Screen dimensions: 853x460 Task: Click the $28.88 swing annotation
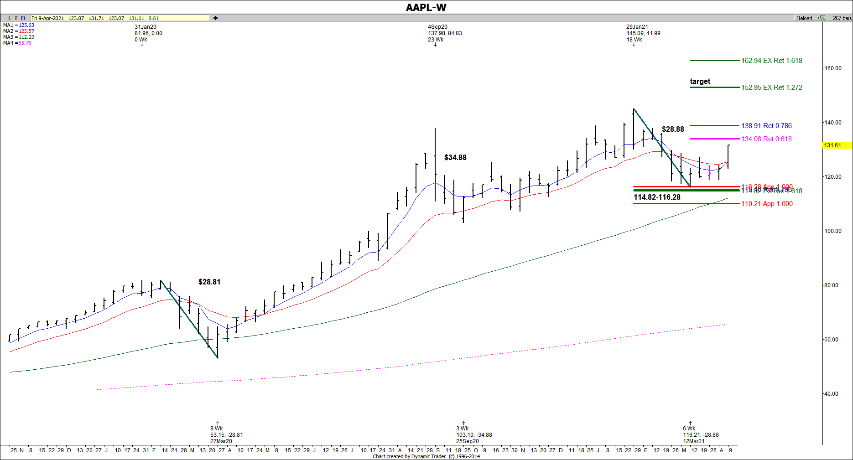[673, 129]
